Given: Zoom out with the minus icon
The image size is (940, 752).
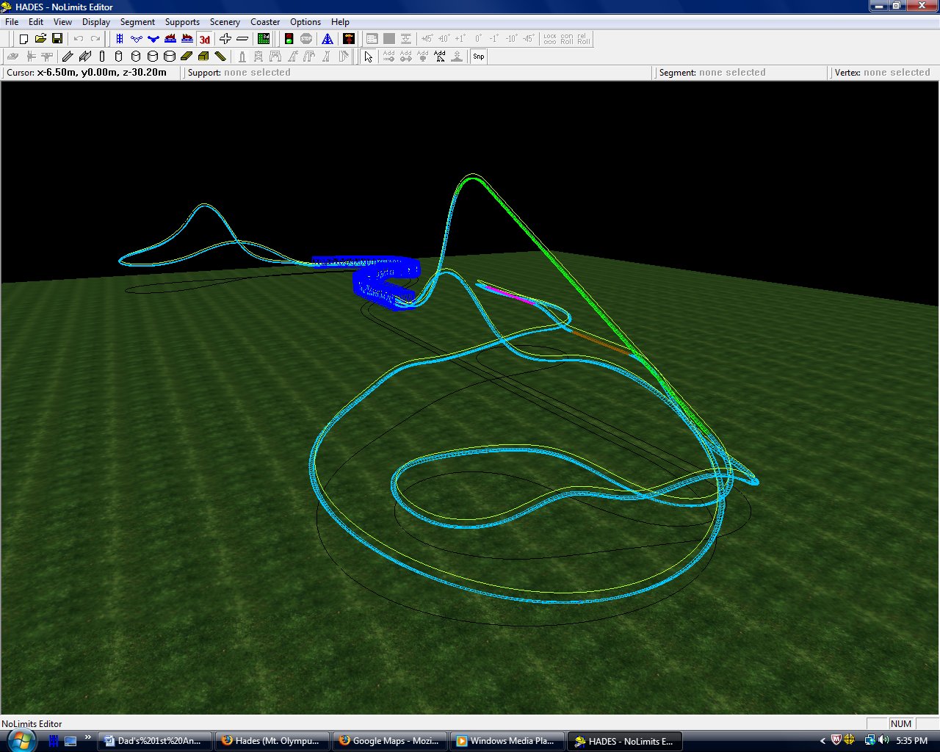Looking at the screenshot, I should [x=242, y=39].
